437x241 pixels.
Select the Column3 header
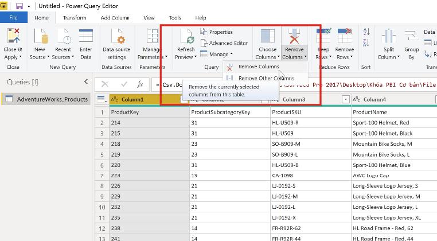click(x=311, y=99)
